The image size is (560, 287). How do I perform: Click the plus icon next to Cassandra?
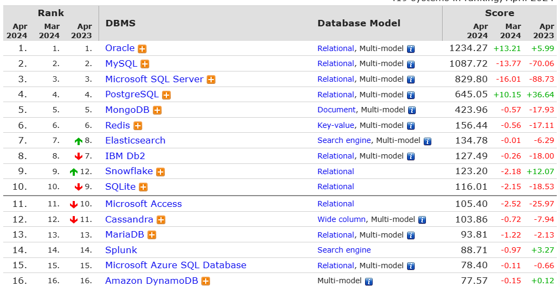(x=160, y=220)
